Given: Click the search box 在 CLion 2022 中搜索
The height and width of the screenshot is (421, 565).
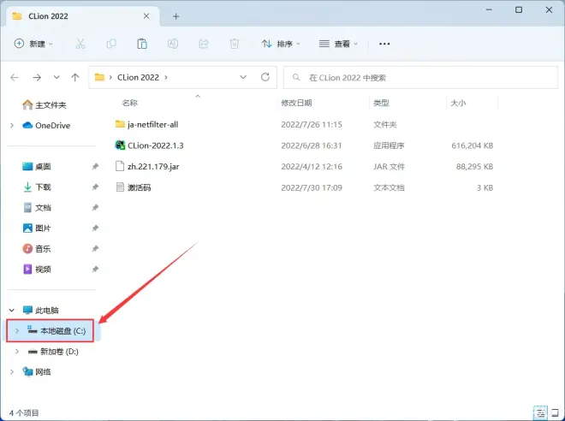Looking at the screenshot, I should click(x=420, y=77).
